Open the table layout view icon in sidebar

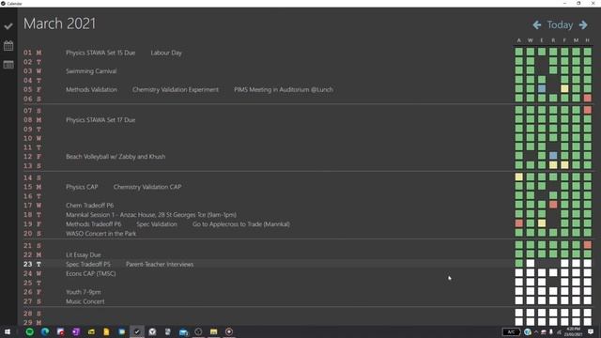point(8,65)
